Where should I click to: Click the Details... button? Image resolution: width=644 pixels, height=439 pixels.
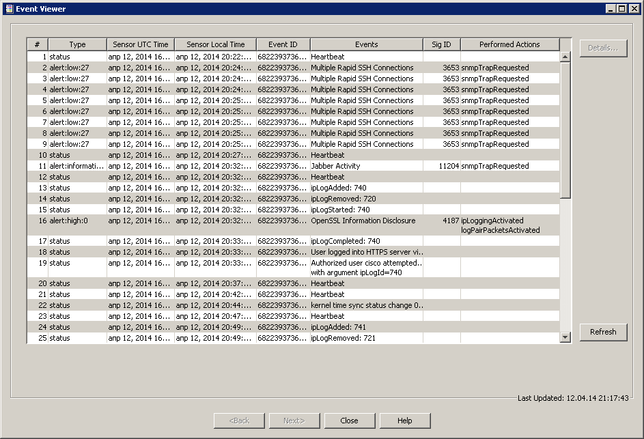point(603,48)
